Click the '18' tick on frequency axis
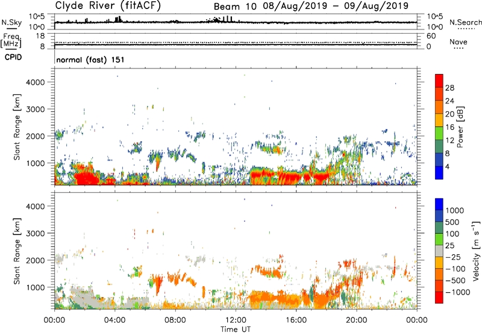 [40, 36]
